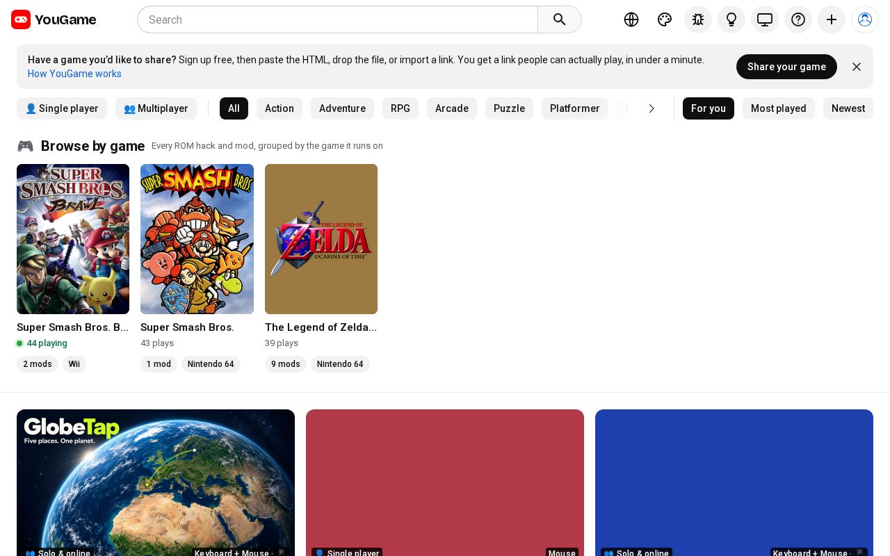Click the YouGame logo icon
Viewport: 890px width, 556px height.
tap(21, 19)
